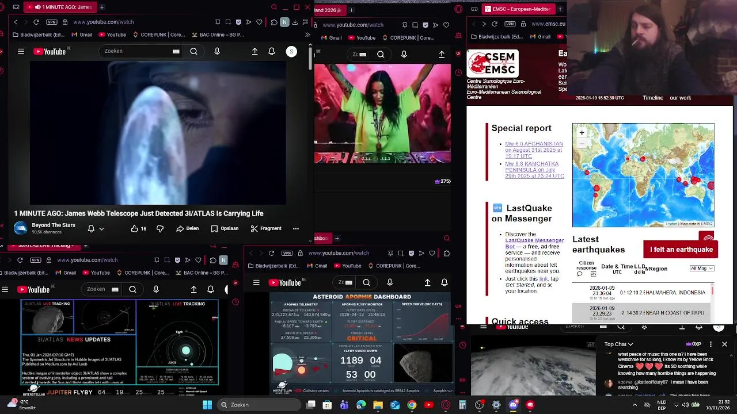The width and height of the screenshot is (737, 414).
Task: Click the taskbar Zoeken search box
Action: click(258, 405)
